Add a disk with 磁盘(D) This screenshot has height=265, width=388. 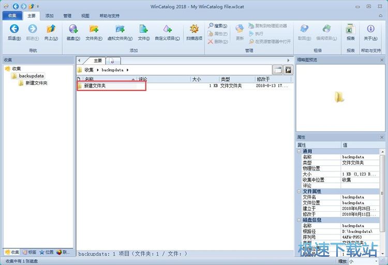[x=73, y=33]
